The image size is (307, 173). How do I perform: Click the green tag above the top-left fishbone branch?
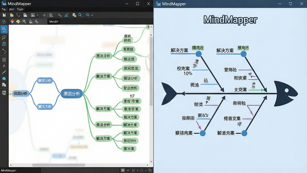tap(198, 48)
